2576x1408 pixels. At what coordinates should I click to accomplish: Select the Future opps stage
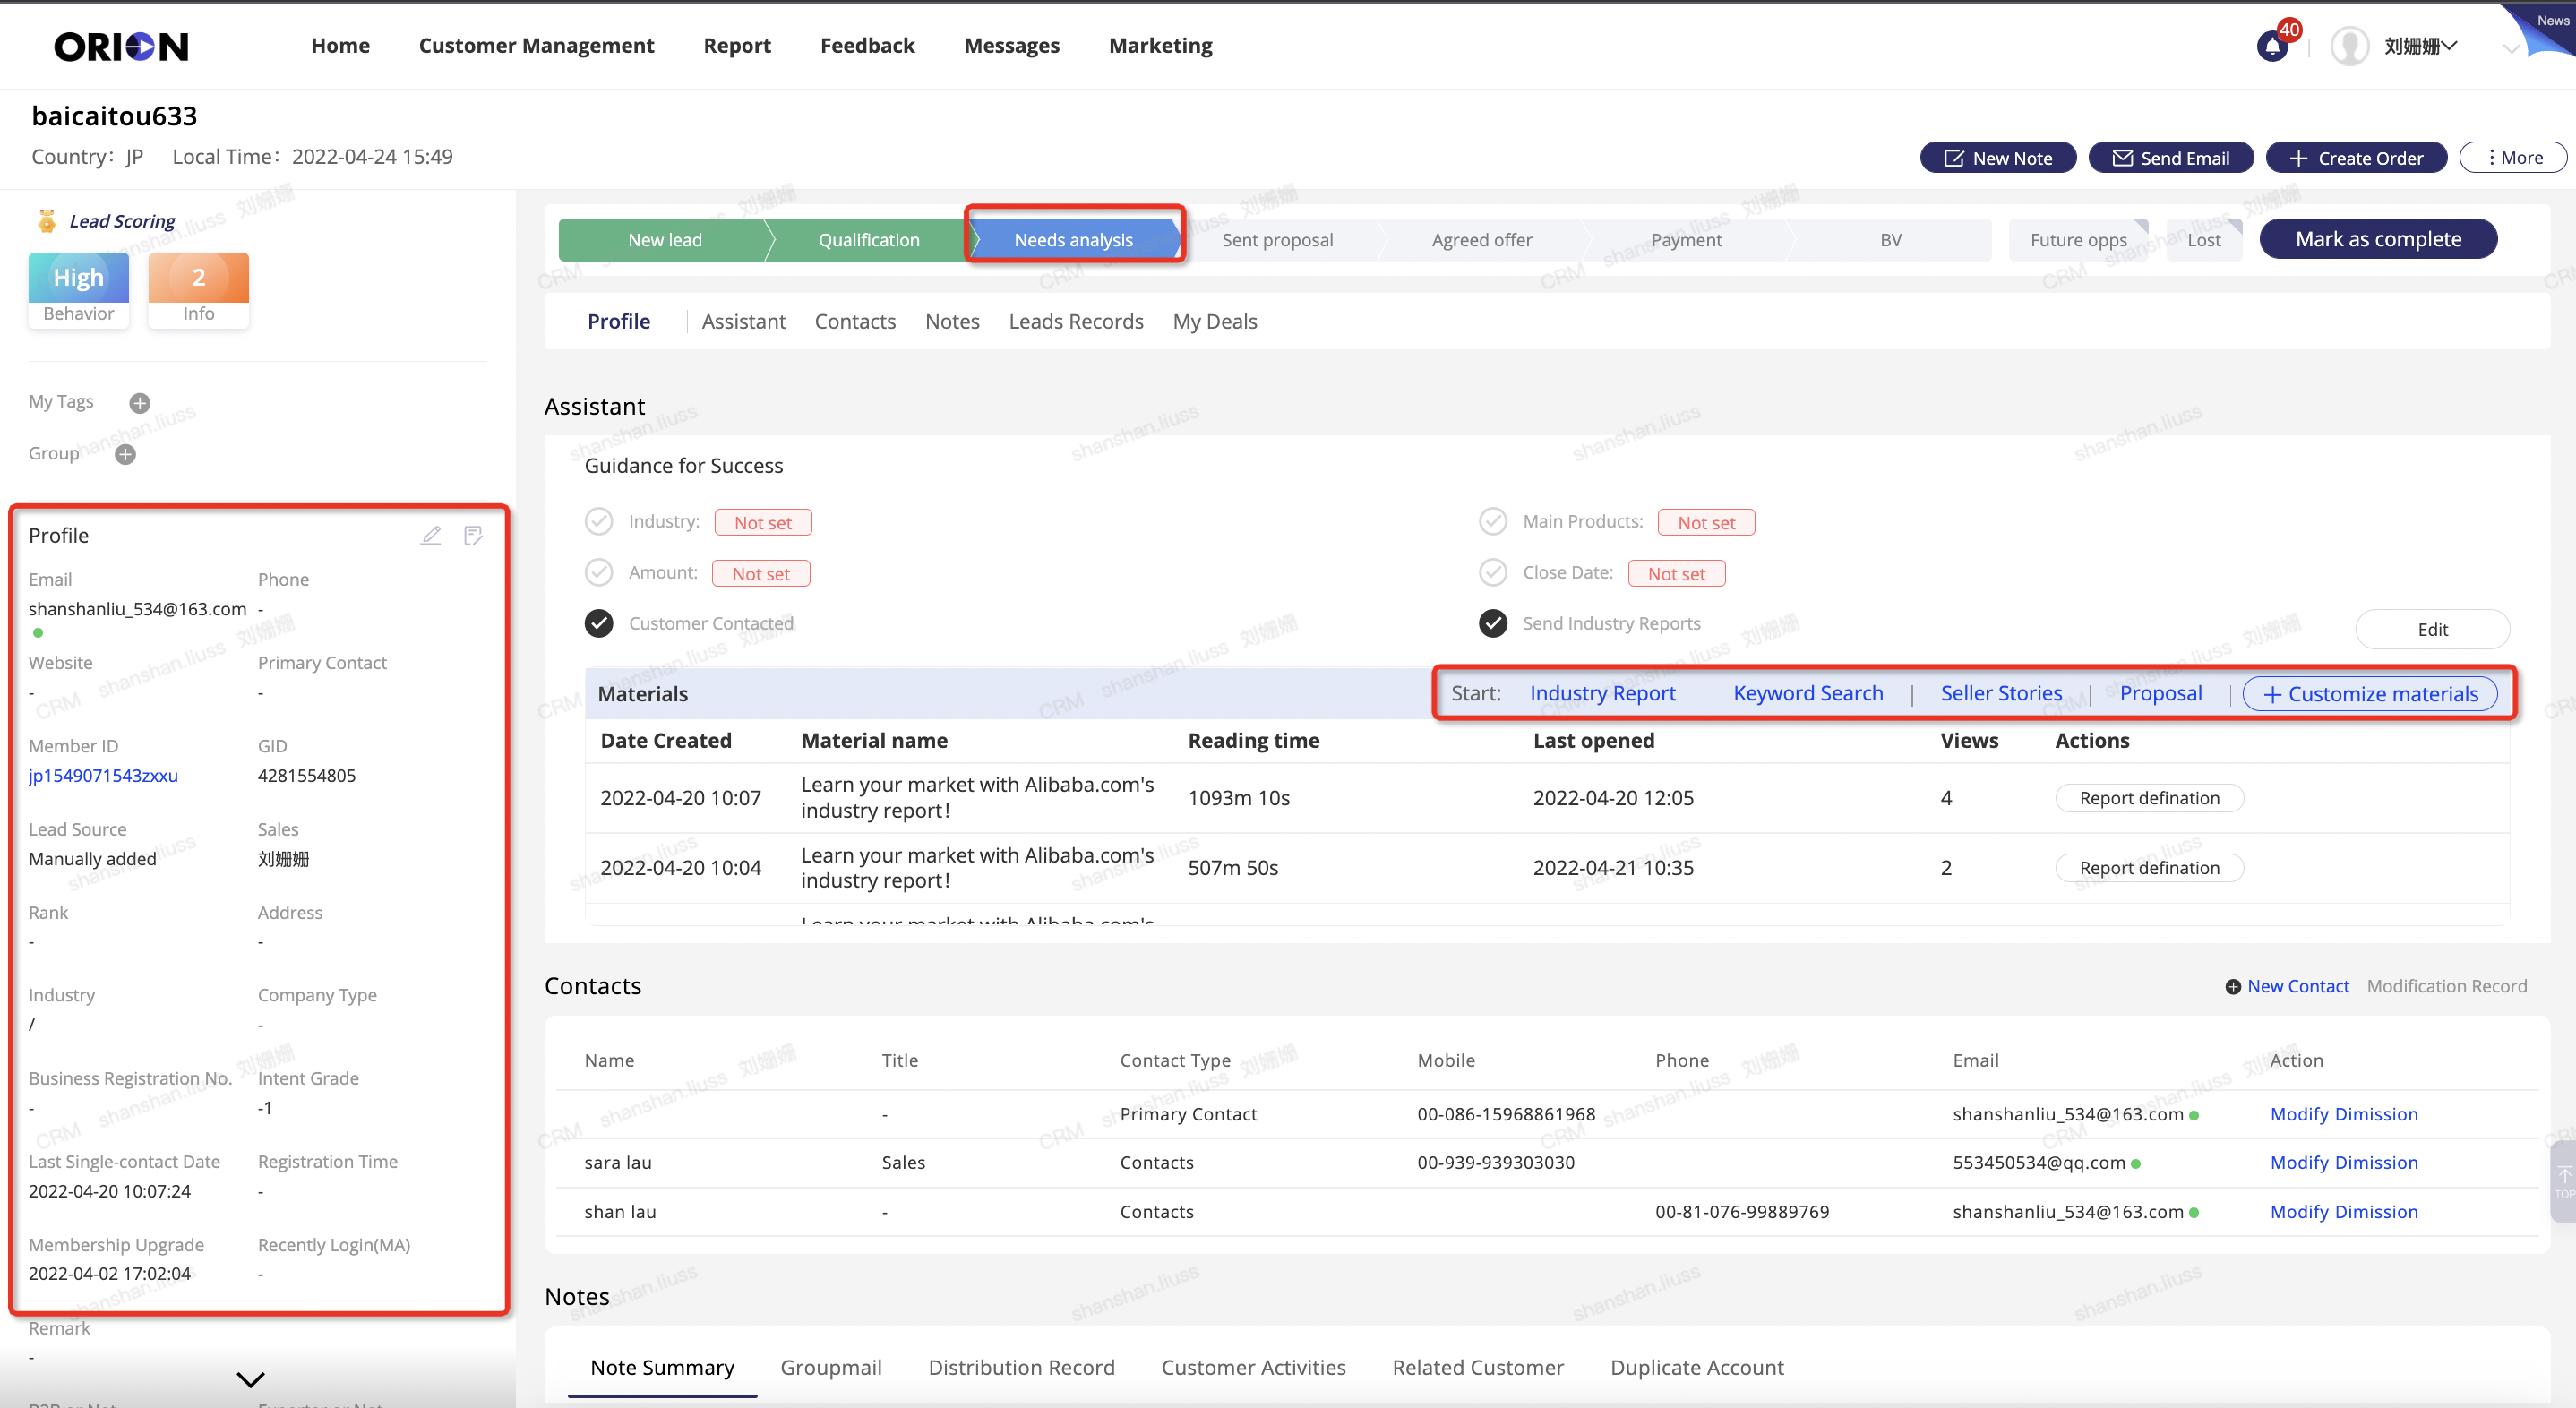tap(2078, 240)
